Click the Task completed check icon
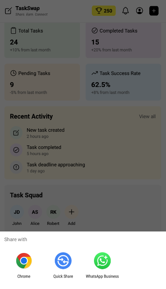This screenshot has height=289, width=166. [x=16, y=150]
